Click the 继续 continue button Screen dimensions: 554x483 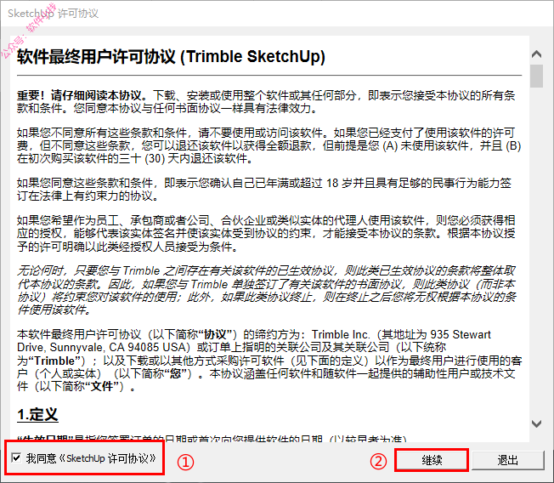(432, 460)
